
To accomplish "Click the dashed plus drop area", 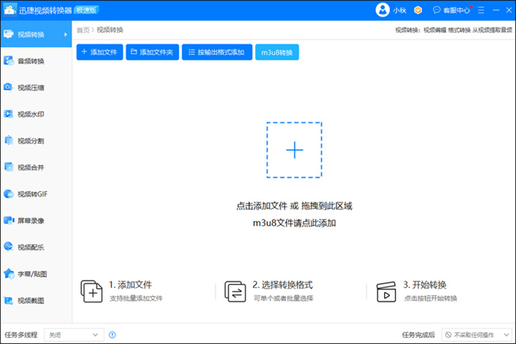I will pos(294,150).
